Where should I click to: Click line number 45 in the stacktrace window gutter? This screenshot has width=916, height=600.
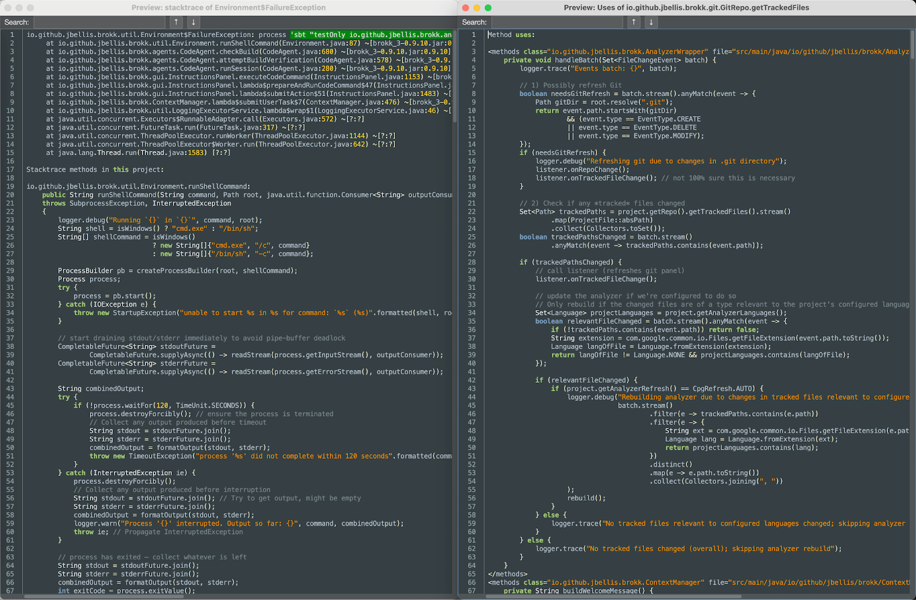click(10, 406)
